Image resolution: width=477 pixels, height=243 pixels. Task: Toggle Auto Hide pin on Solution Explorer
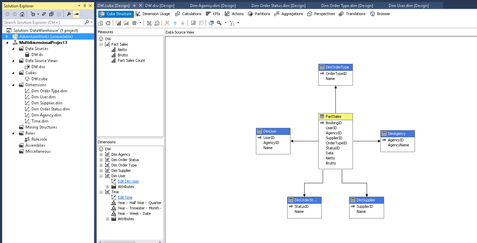pos(85,6)
